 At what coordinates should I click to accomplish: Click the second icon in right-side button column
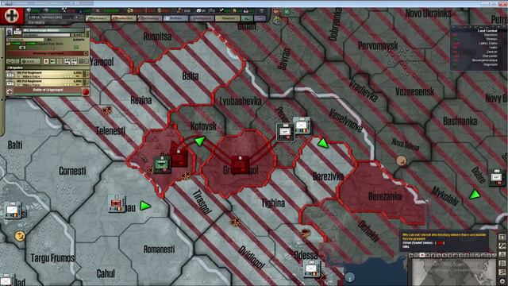[x=502, y=245]
